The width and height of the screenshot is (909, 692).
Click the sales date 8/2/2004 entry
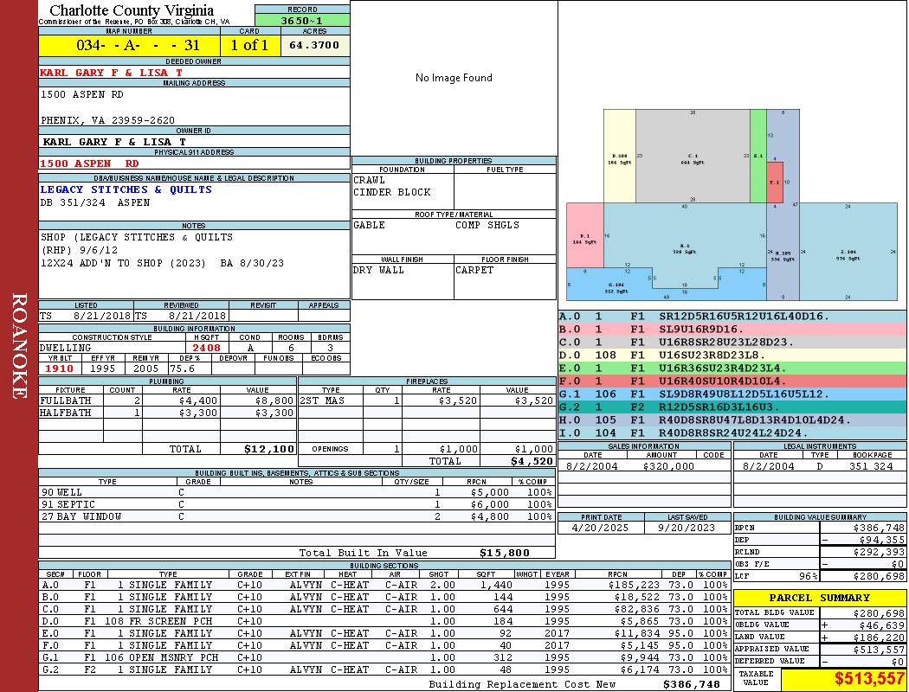[591, 466]
